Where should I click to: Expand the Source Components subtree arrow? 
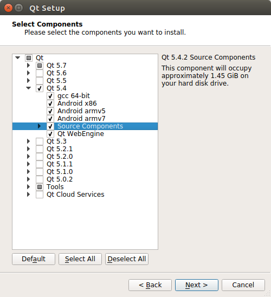39,126
